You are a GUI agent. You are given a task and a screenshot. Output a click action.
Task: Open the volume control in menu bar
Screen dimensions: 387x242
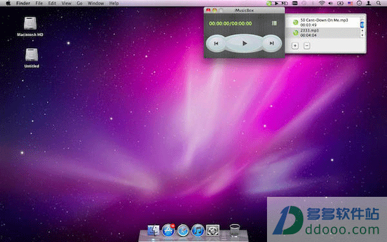coord(330,3)
